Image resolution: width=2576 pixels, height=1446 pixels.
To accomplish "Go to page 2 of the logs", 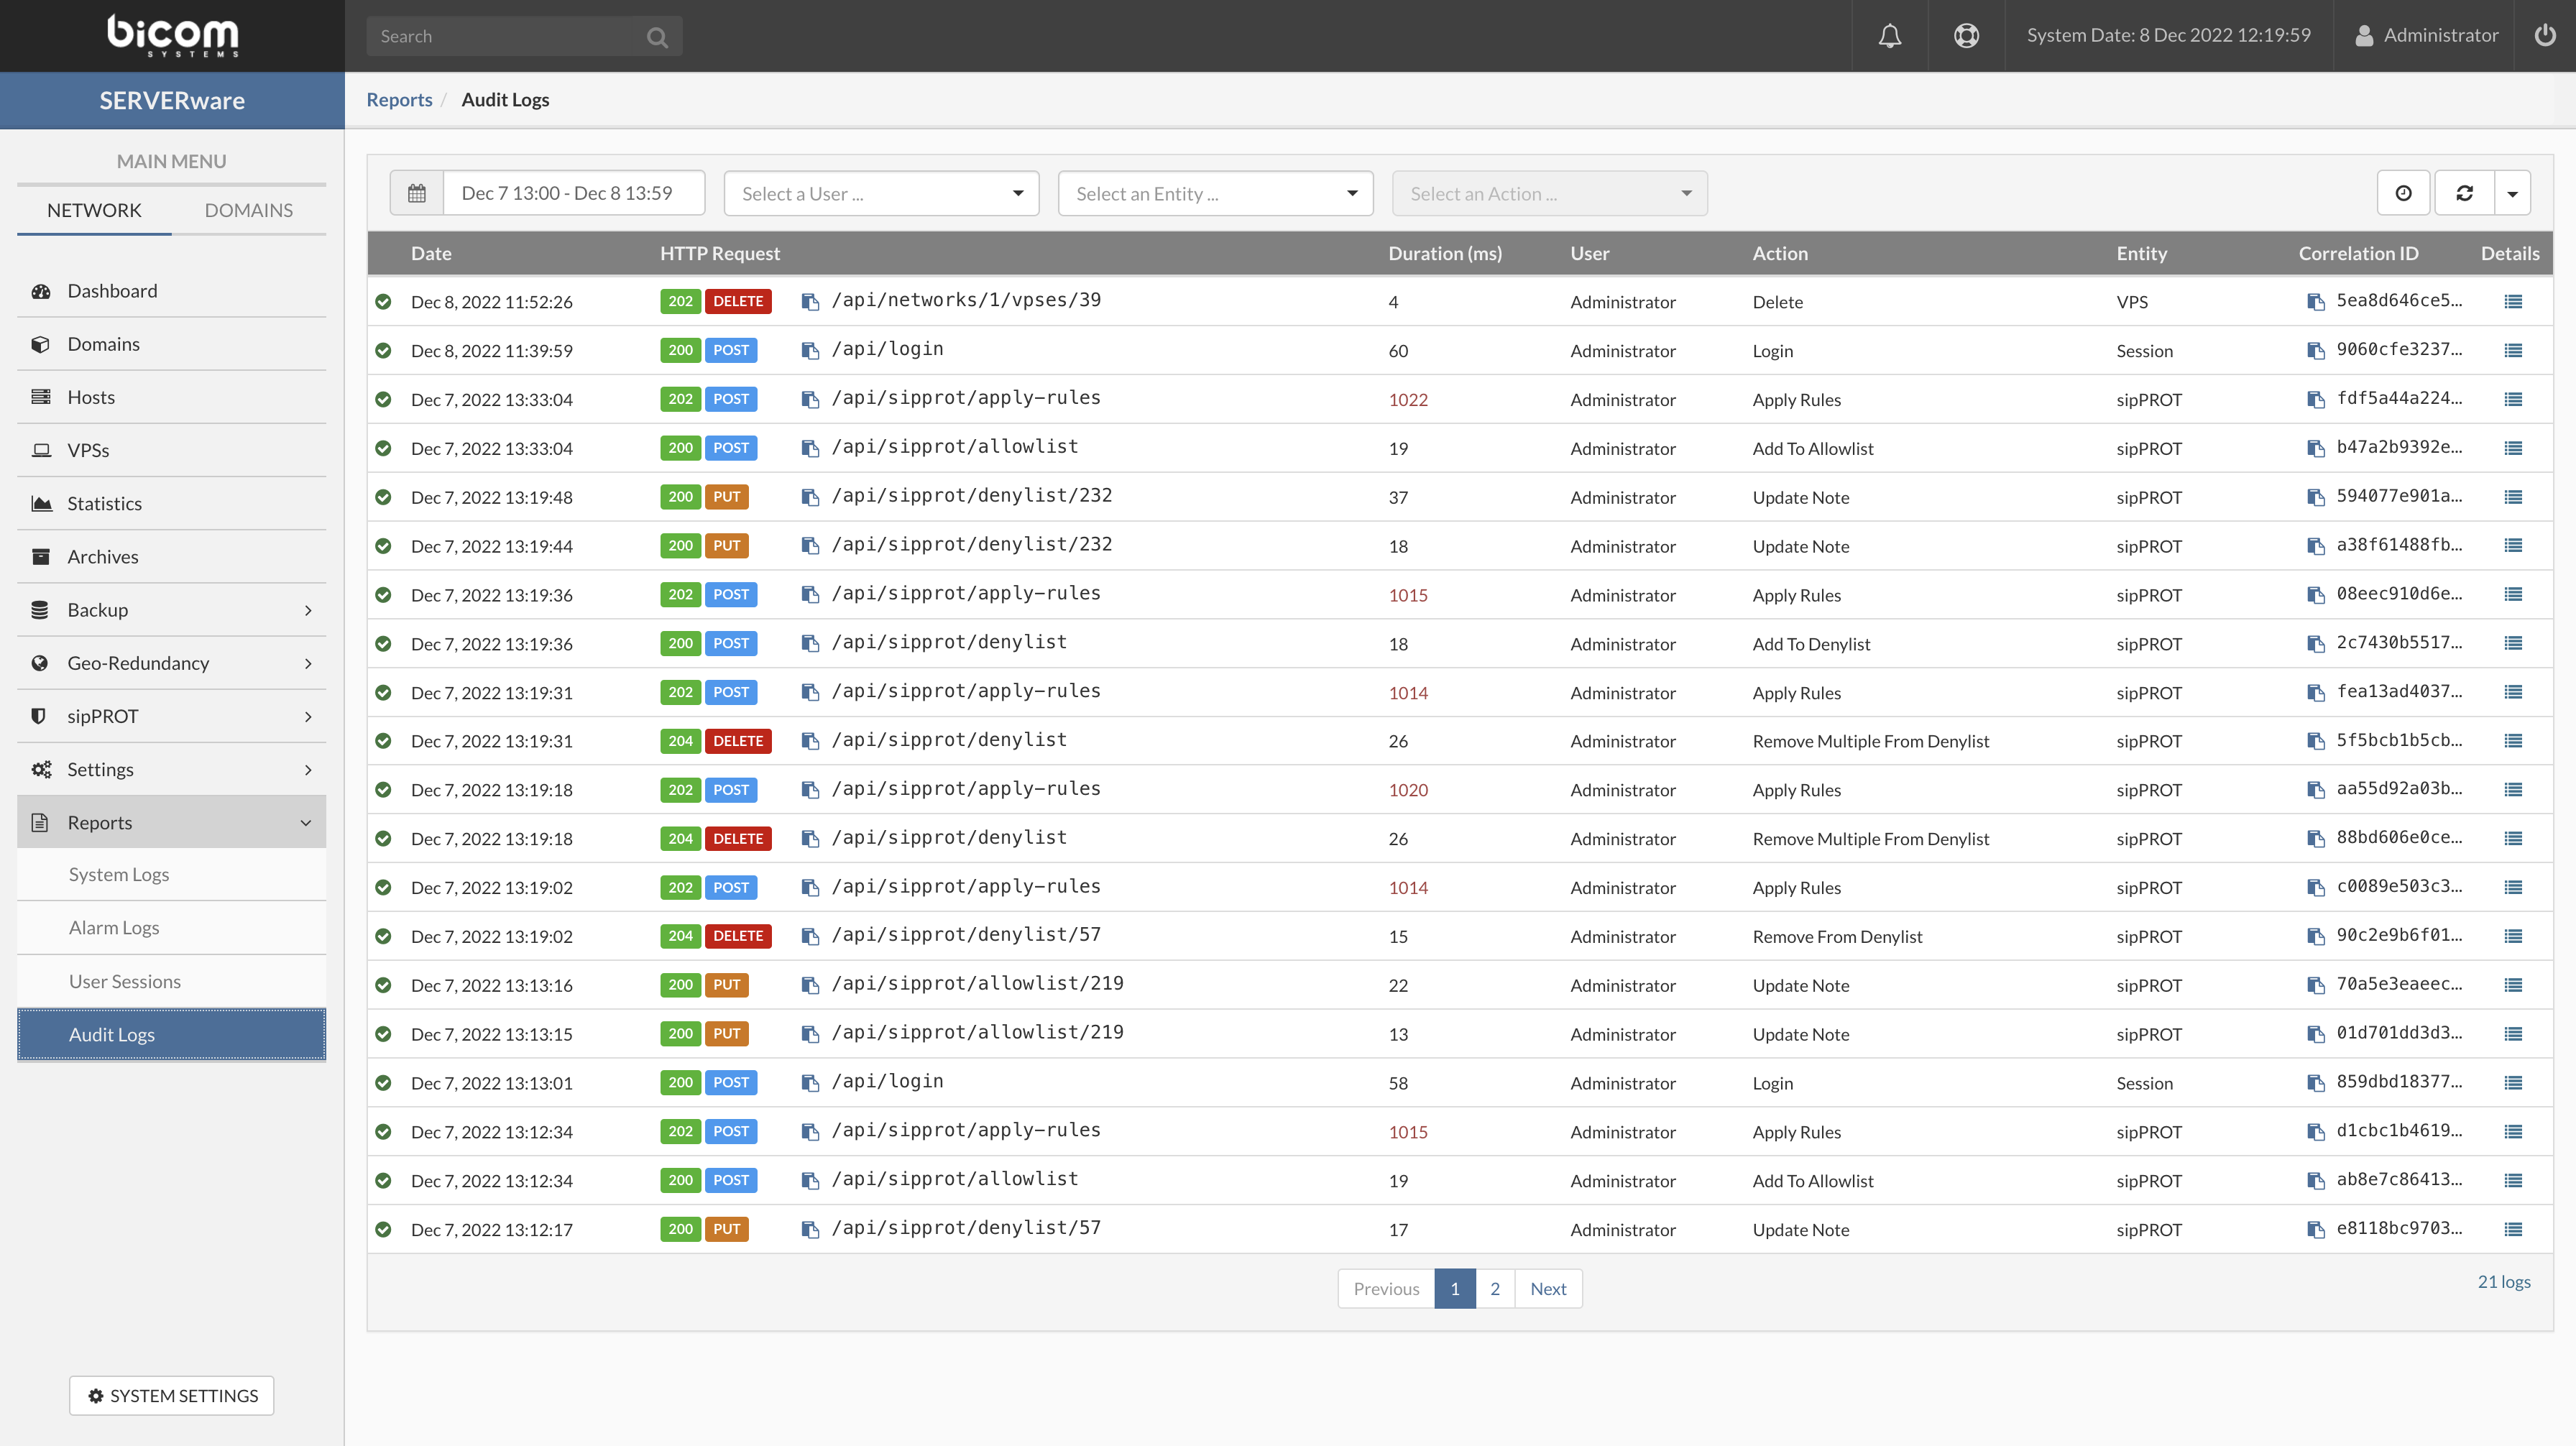I will (1495, 1288).
